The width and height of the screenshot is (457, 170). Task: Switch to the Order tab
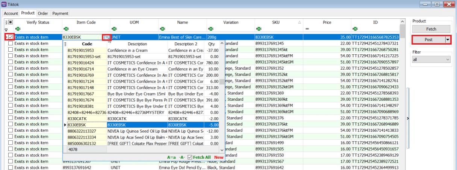43,13
